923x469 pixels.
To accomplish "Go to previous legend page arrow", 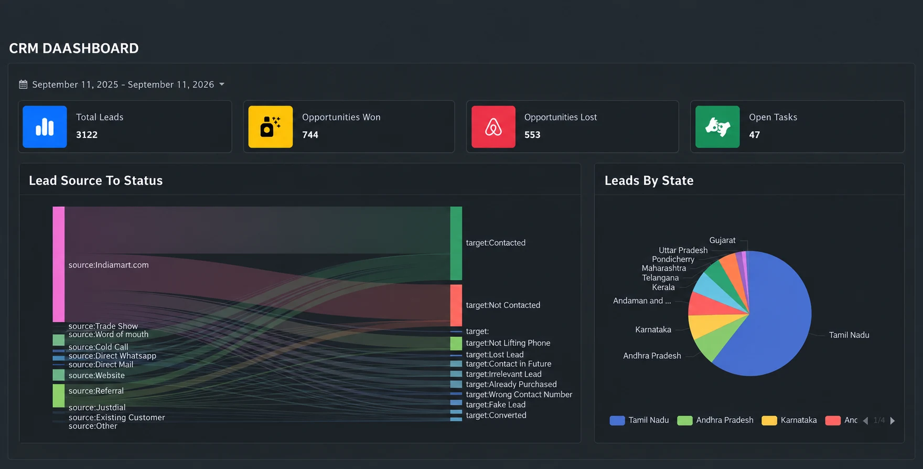I will [x=865, y=421].
